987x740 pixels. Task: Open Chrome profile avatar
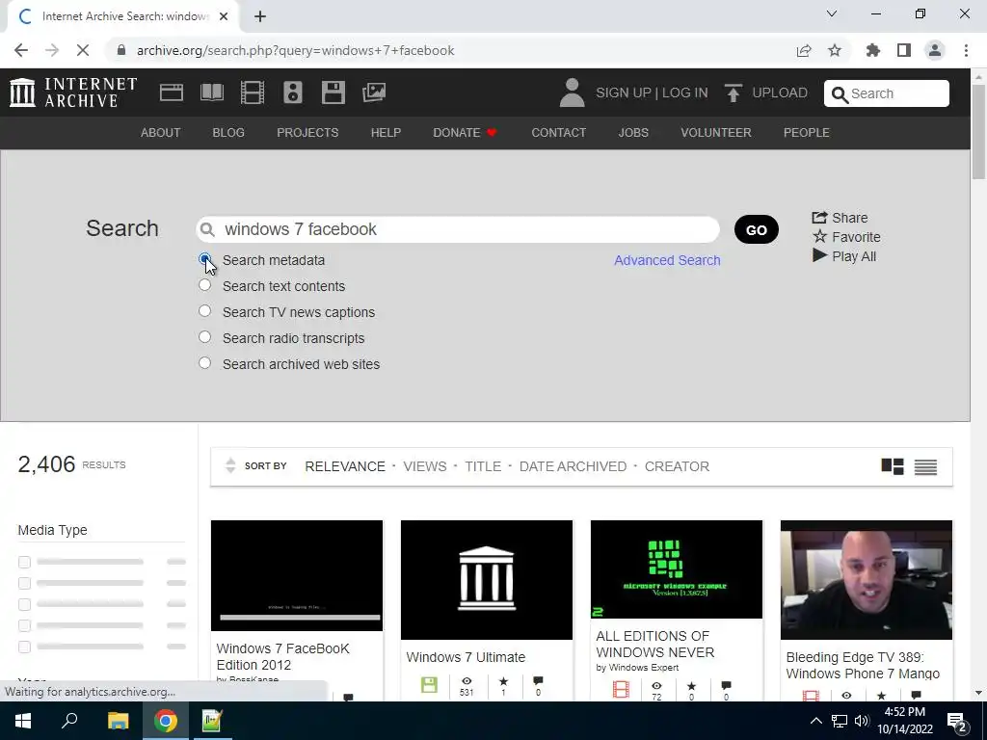pyautogui.click(x=935, y=50)
